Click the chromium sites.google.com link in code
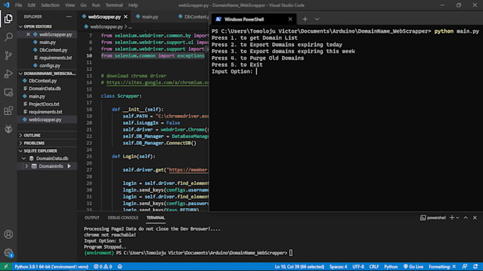Screen dimensions: 483x271 (158, 82)
